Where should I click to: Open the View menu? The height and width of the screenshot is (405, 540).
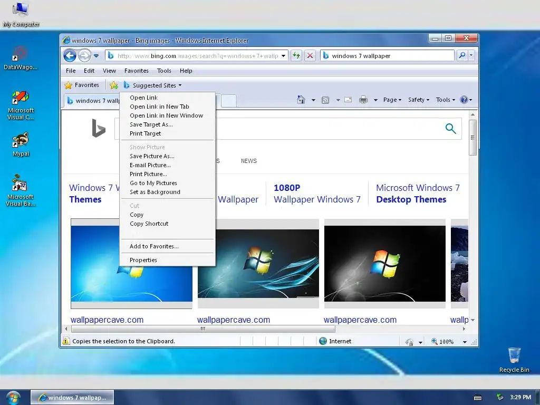pyautogui.click(x=109, y=71)
